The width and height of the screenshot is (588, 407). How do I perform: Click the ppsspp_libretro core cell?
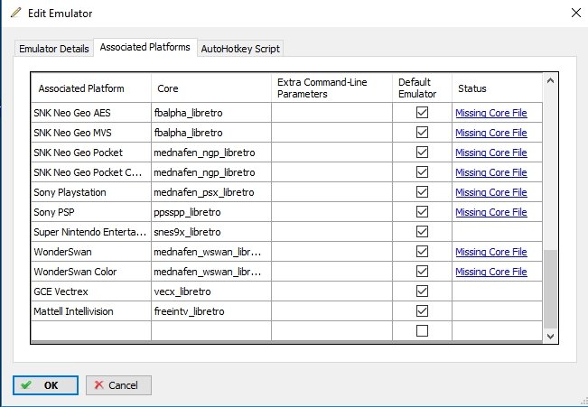211,212
